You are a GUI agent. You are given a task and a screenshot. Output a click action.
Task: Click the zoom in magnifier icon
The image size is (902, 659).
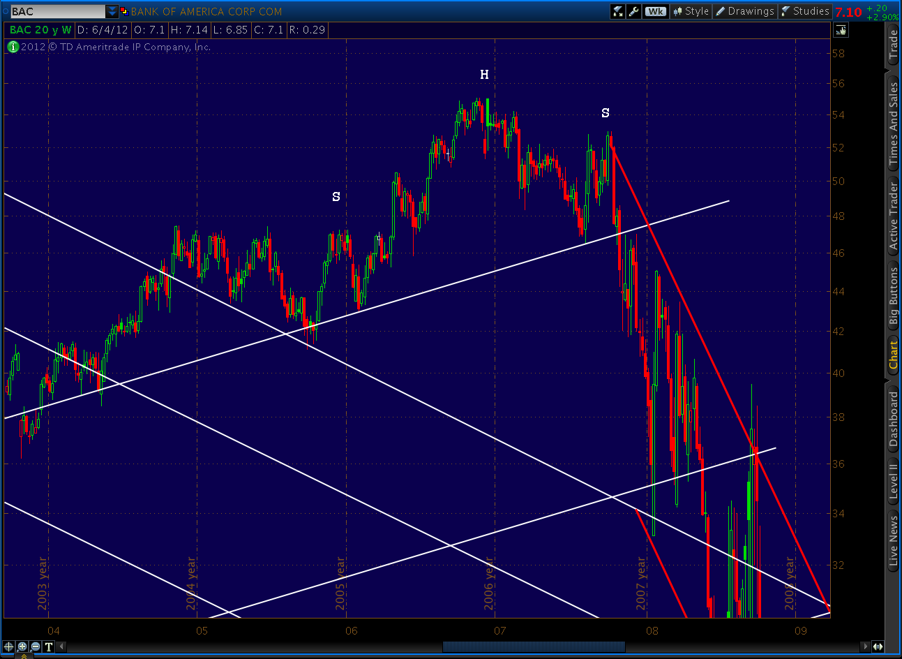pos(22,646)
